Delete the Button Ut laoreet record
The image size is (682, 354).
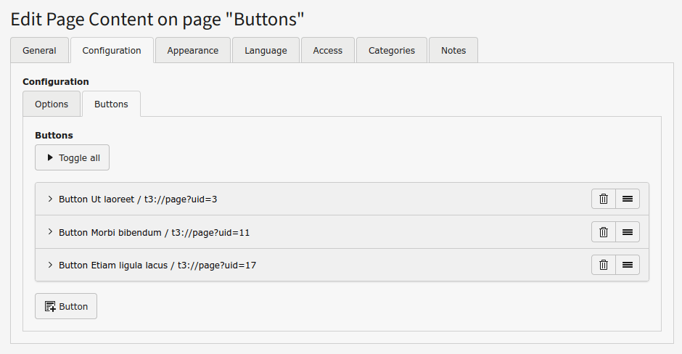[603, 199]
